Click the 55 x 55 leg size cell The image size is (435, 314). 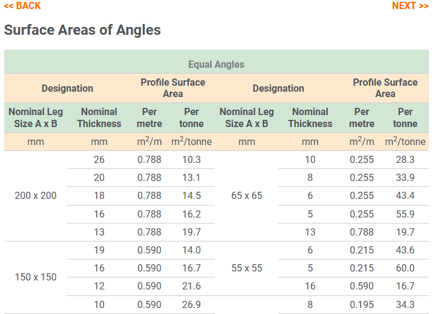tap(247, 268)
